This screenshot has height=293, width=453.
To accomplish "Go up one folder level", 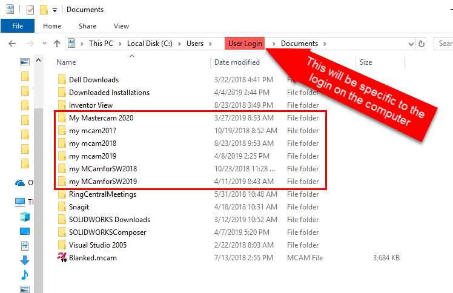I will (x=57, y=44).
